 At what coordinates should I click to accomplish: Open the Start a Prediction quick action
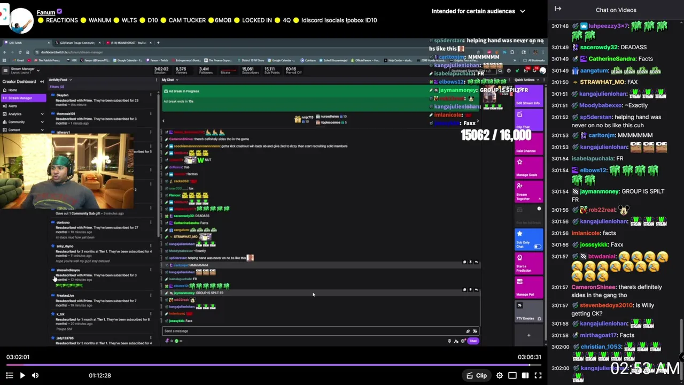tap(528, 263)
